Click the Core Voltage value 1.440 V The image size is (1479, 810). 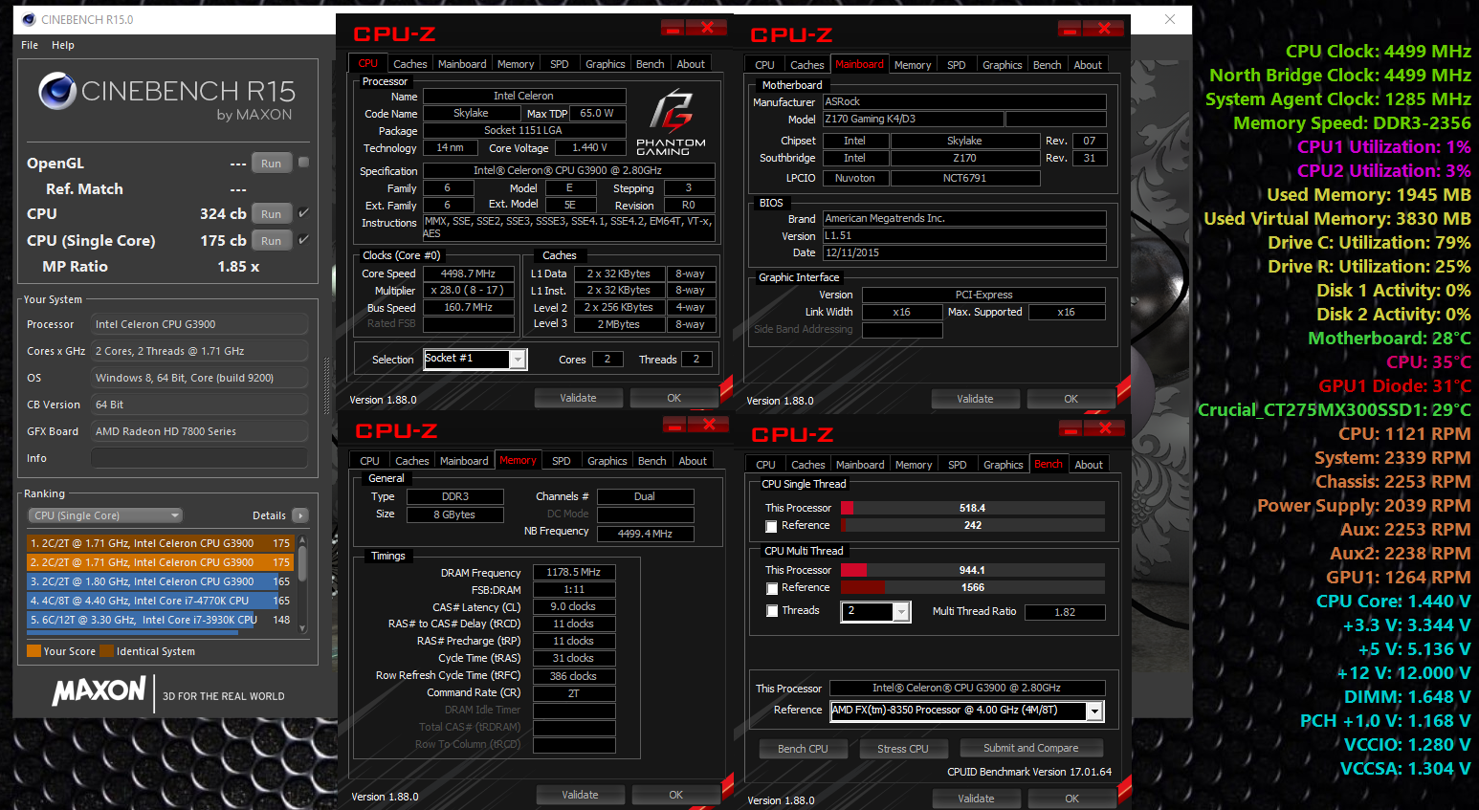click(589, 148)
